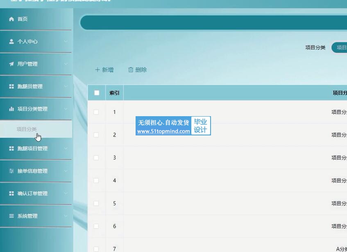
Task: Expand the 个人中心 menu chevron
Action: (66, 42)
